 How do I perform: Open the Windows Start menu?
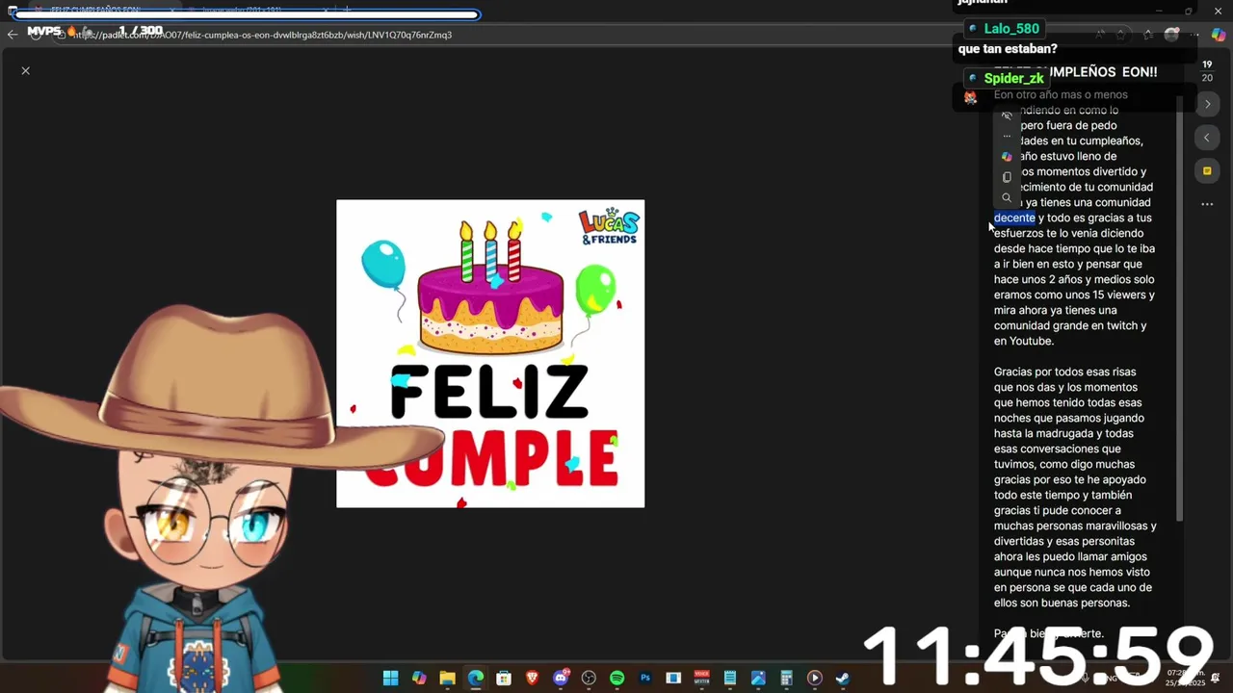390,678
